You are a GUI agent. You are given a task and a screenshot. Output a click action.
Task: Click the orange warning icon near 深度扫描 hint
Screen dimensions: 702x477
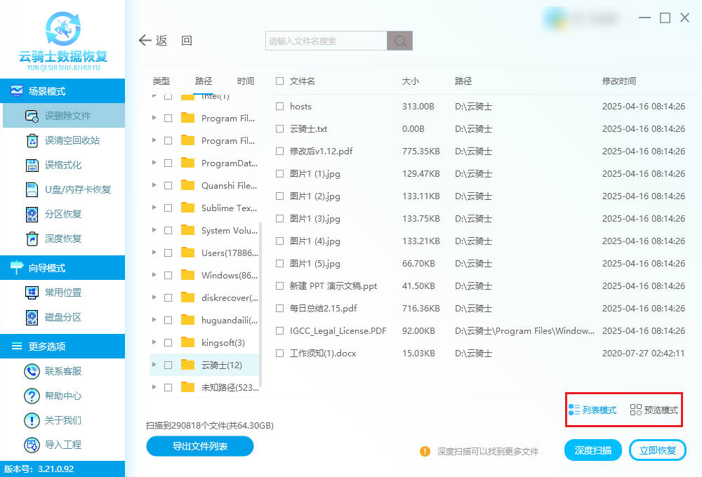click(x=425, y=452)
